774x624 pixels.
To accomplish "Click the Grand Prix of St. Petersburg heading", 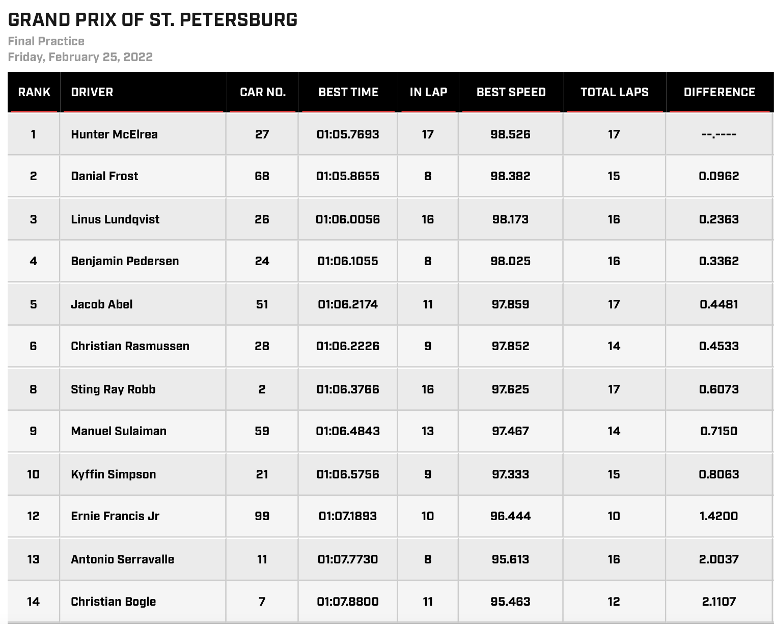I will pos(153,19).
